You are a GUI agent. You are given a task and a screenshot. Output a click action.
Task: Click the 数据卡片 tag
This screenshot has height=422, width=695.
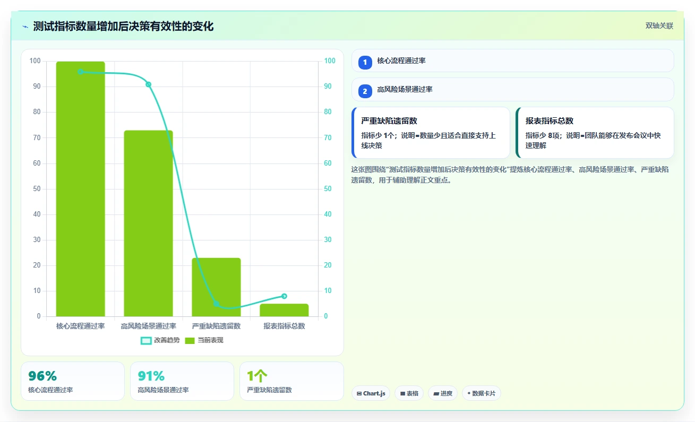point(482,393)
